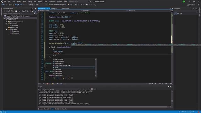Click the error count indicator
The width and height of the screenshot is (201, 113).
(x=48, y=84)
